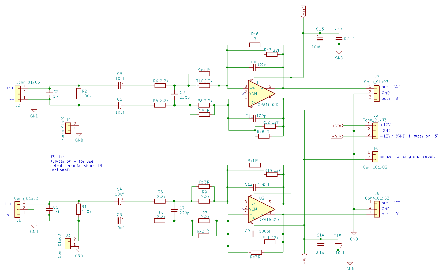442x279 pixels.
Task: Click the J7 output connector symbol
Action: tap(376, 93)
